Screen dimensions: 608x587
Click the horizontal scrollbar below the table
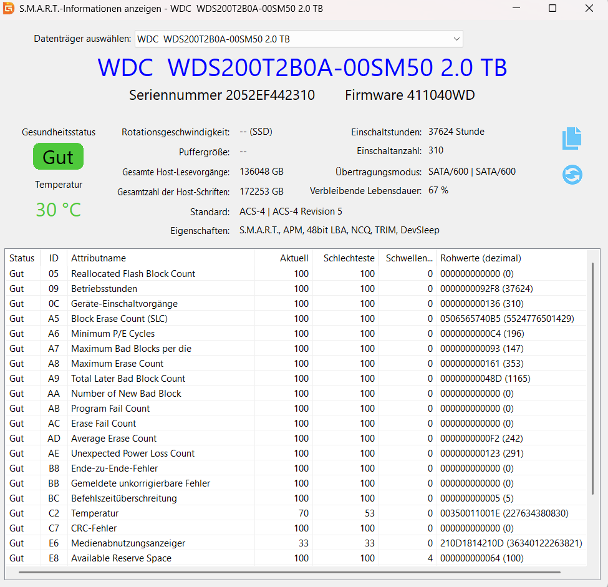click(x=289, y=572)
